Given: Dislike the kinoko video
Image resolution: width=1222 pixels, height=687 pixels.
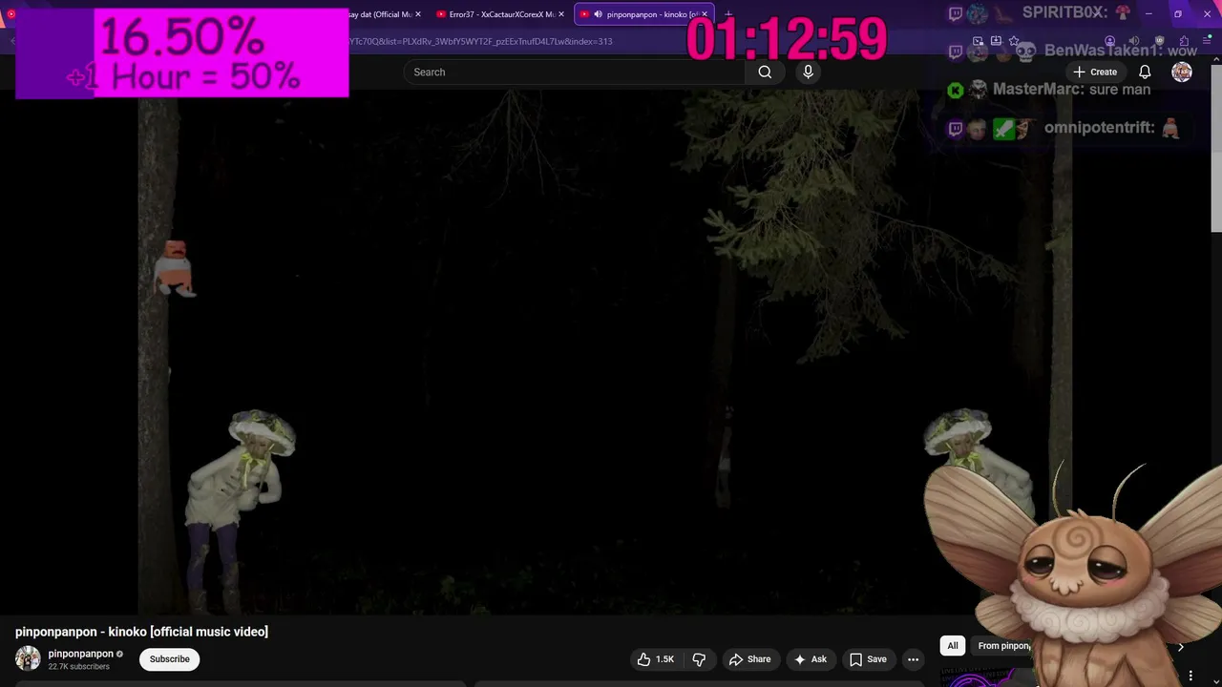Looking at the screenshot, I should (x=699, y=659).
